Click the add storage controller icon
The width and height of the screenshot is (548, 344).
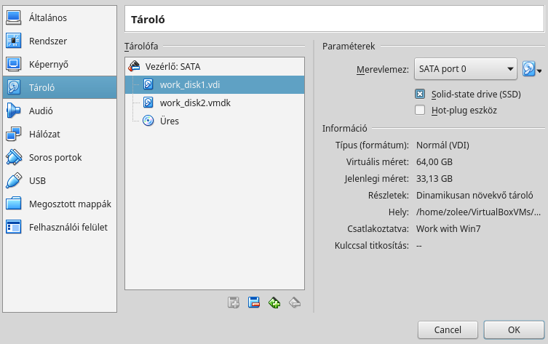pyautogui.click(x=234, y=302)
